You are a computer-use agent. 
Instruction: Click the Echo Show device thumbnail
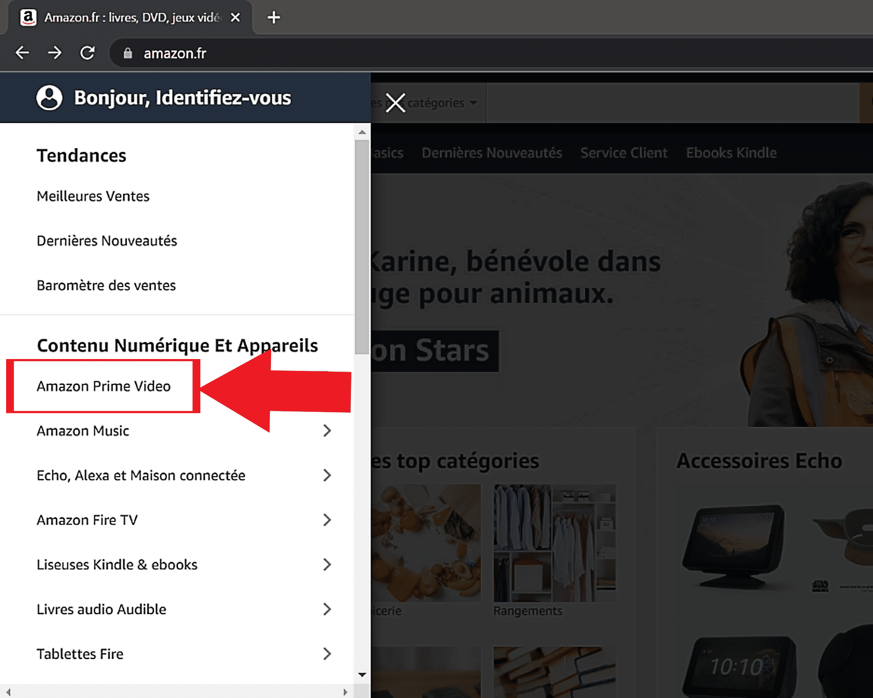[734, 547]
